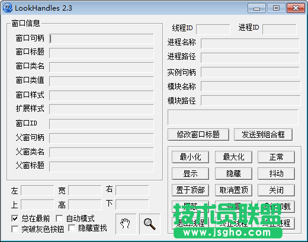This screenshot has width=308, height=242.
Task: Minimize the LookHandles window
Action: 256,8
